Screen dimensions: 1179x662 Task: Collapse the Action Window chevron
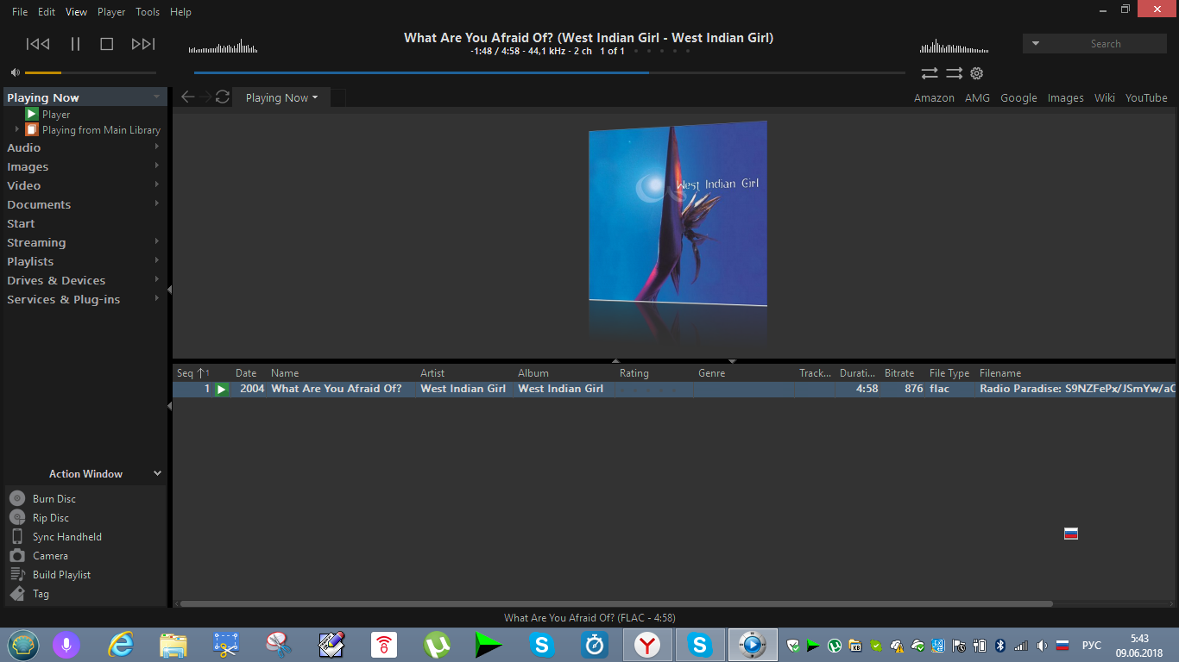click(x=157, y=473)
